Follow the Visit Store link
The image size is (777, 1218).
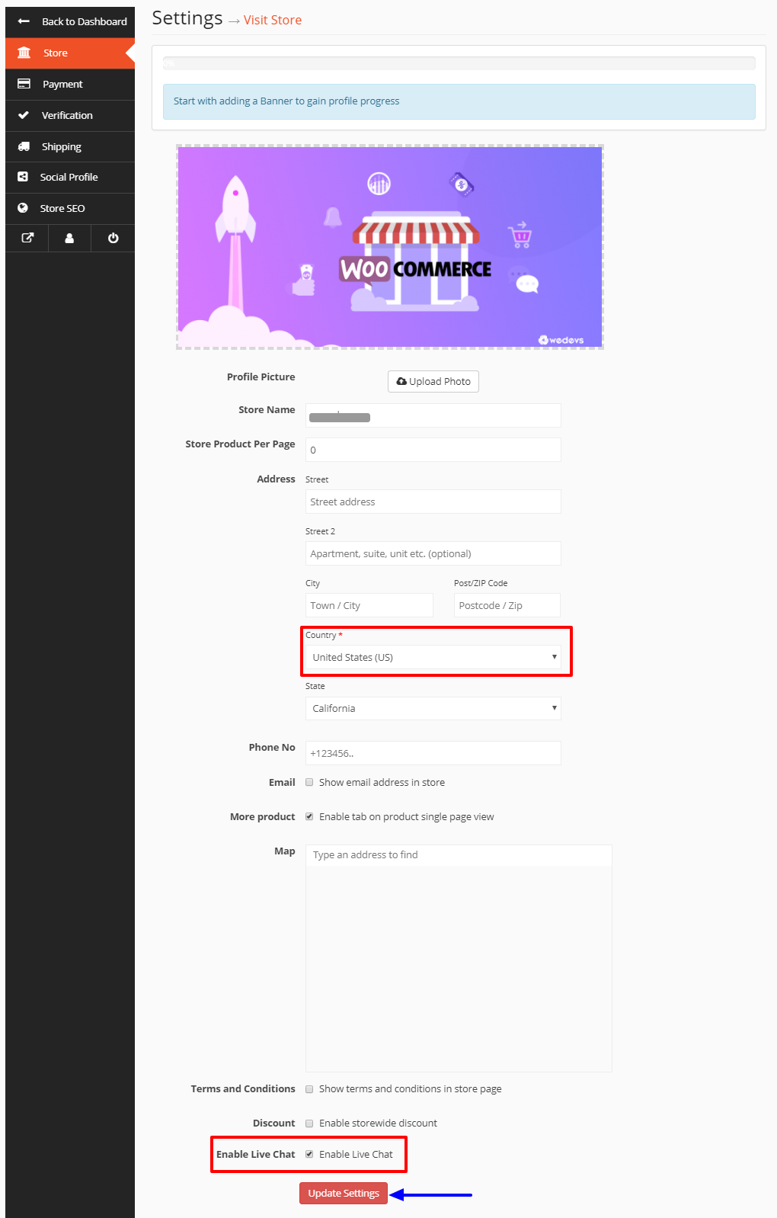click(273, 20)
